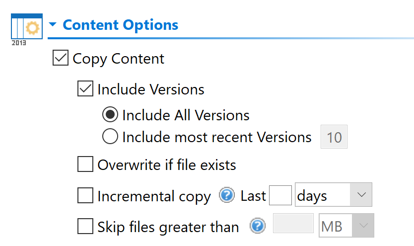Open help icon beside Incremental copy
The height and width of the screenshot is (246, 414).
tap(227, 195)
